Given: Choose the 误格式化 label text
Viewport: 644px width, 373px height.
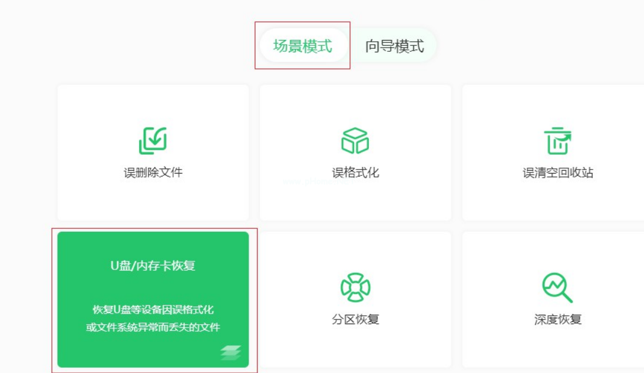Looking at the screenshot, I should [x=355, y=173].
